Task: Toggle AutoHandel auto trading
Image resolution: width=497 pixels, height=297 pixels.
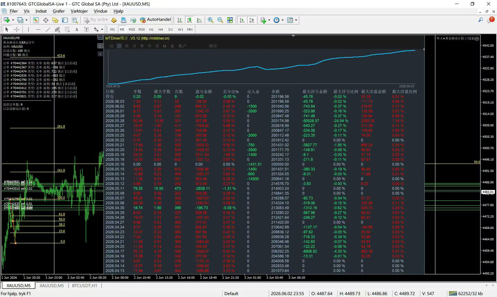Action: tap(155, 20)
